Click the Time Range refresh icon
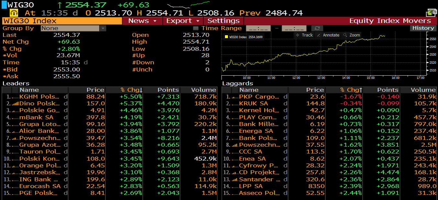This screenshot has height=200, width=438. [317, 28]
